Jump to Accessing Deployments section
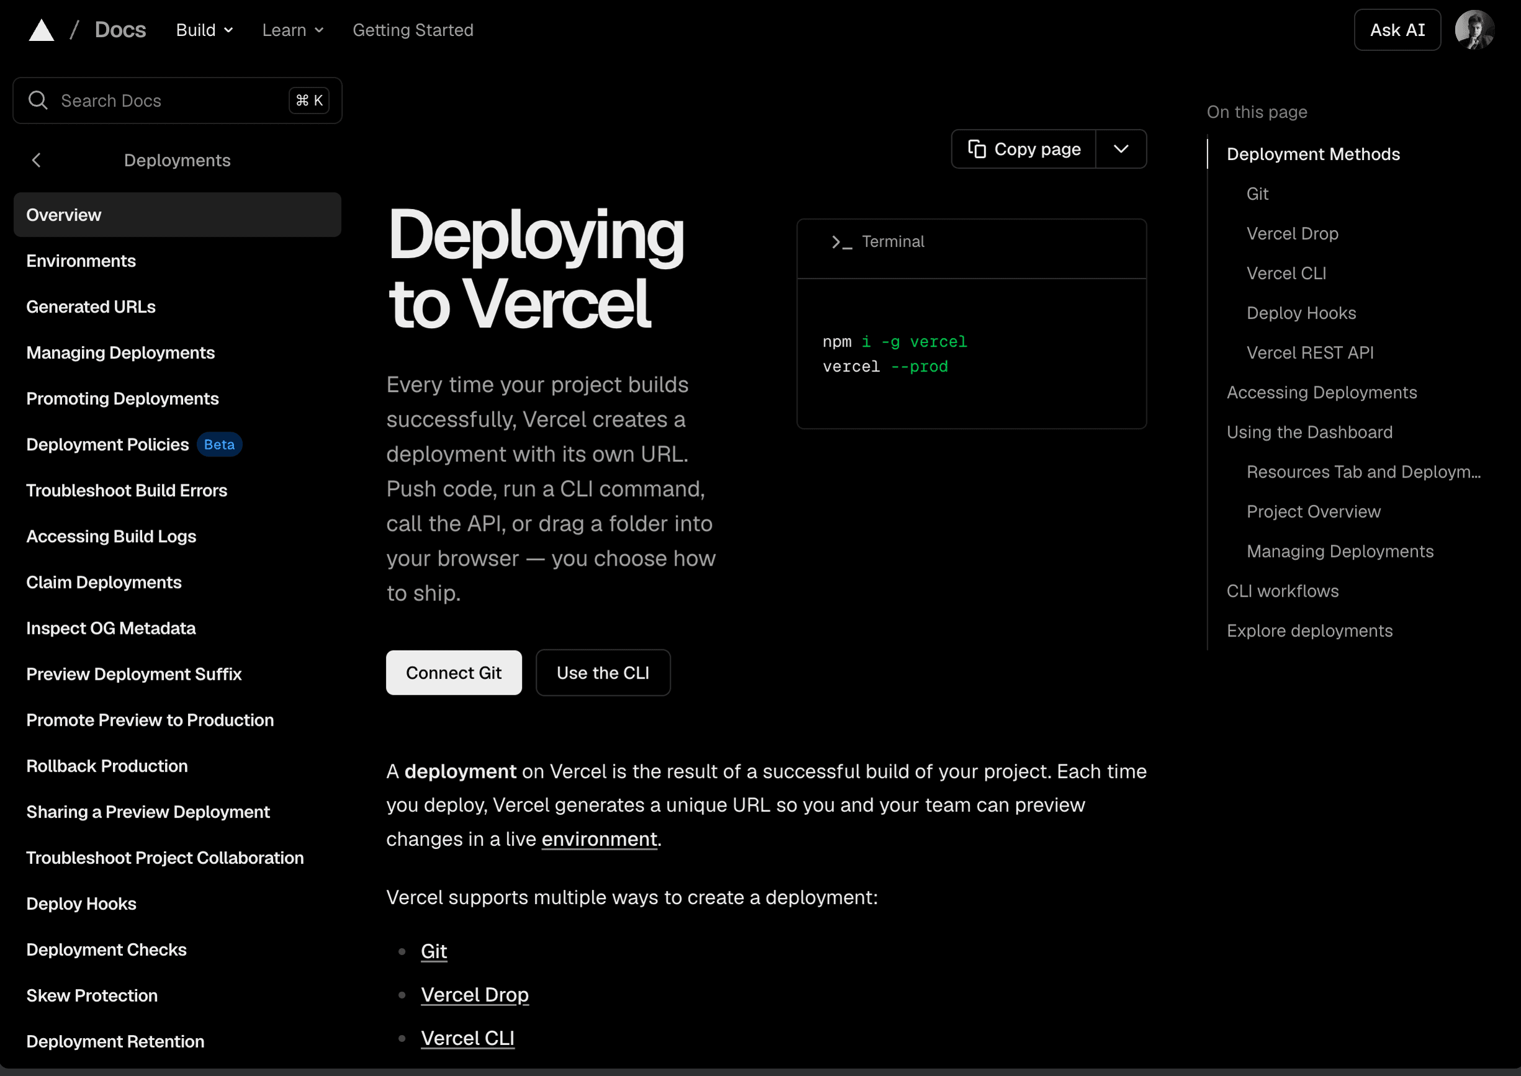 click(1321, 393)
